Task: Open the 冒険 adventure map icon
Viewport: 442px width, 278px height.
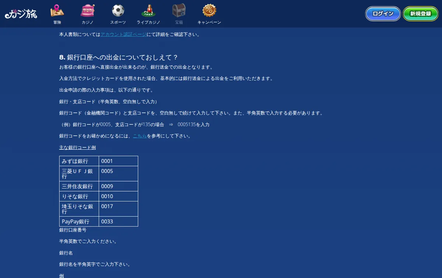Action: point(57,11)
